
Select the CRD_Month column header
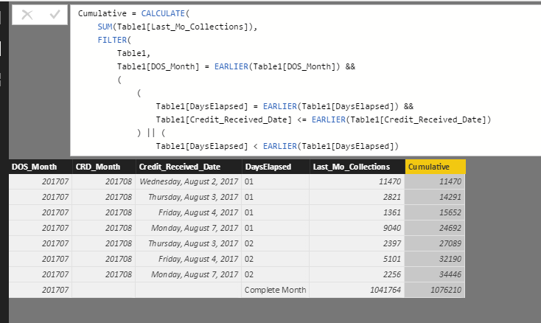[104, 167]
